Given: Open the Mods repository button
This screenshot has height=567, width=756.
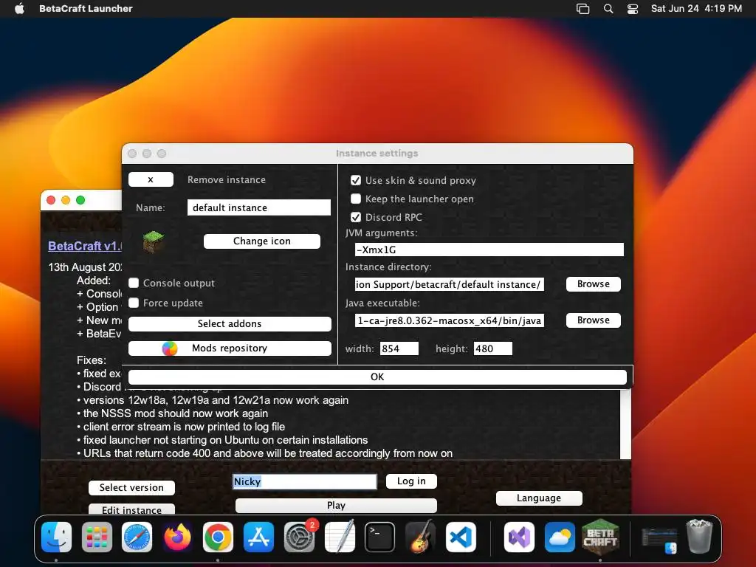Looking at the screenshot, I should coord(230,348).
